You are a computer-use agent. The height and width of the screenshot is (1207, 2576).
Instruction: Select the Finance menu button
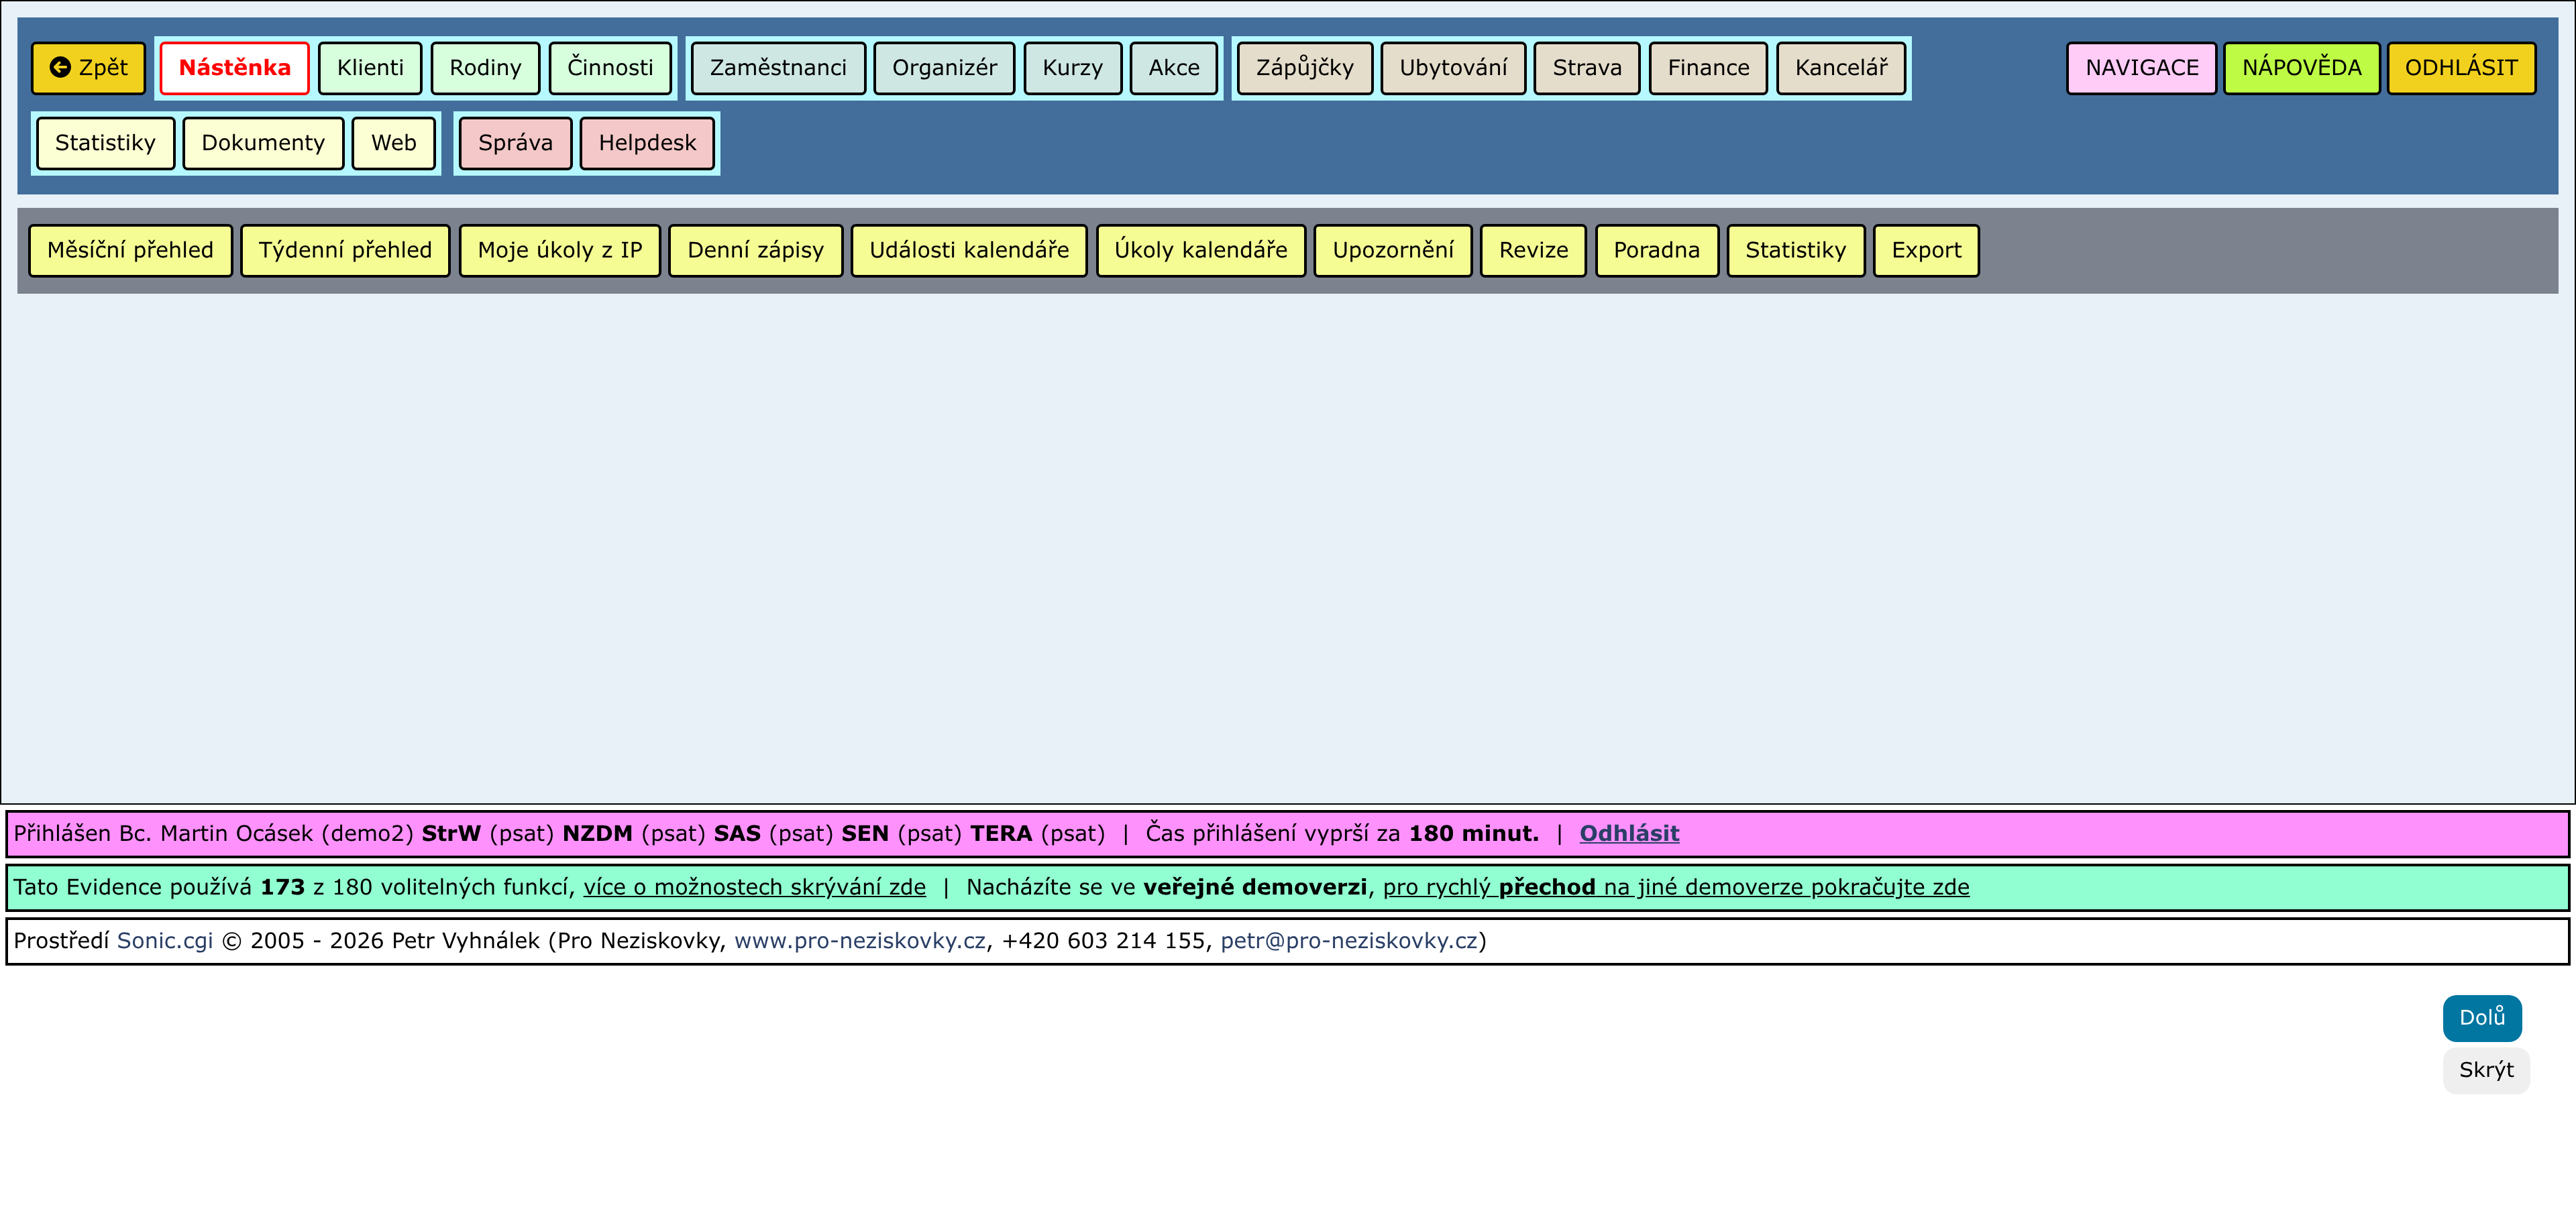point(1707,68)
